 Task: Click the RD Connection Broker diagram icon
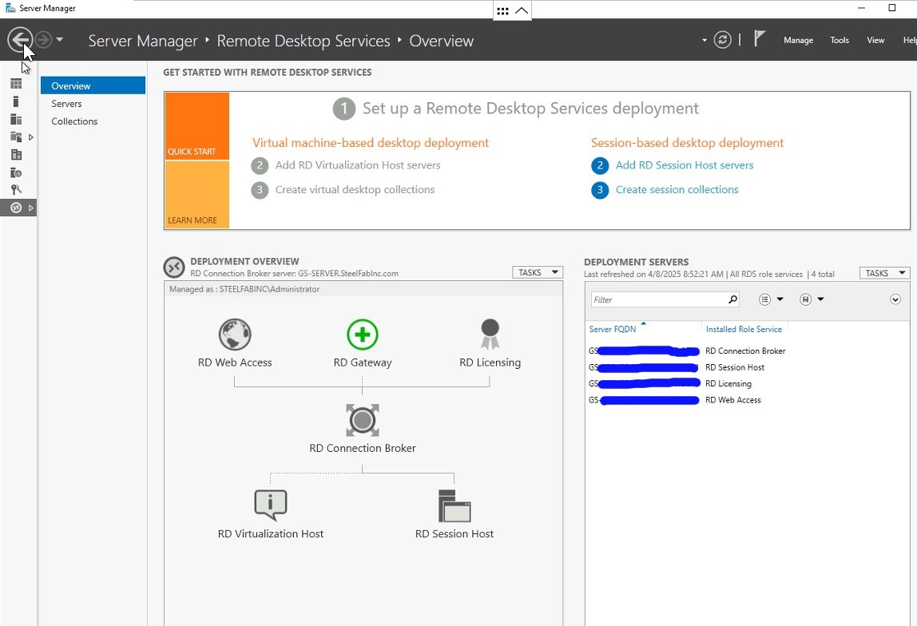point(363,420)
